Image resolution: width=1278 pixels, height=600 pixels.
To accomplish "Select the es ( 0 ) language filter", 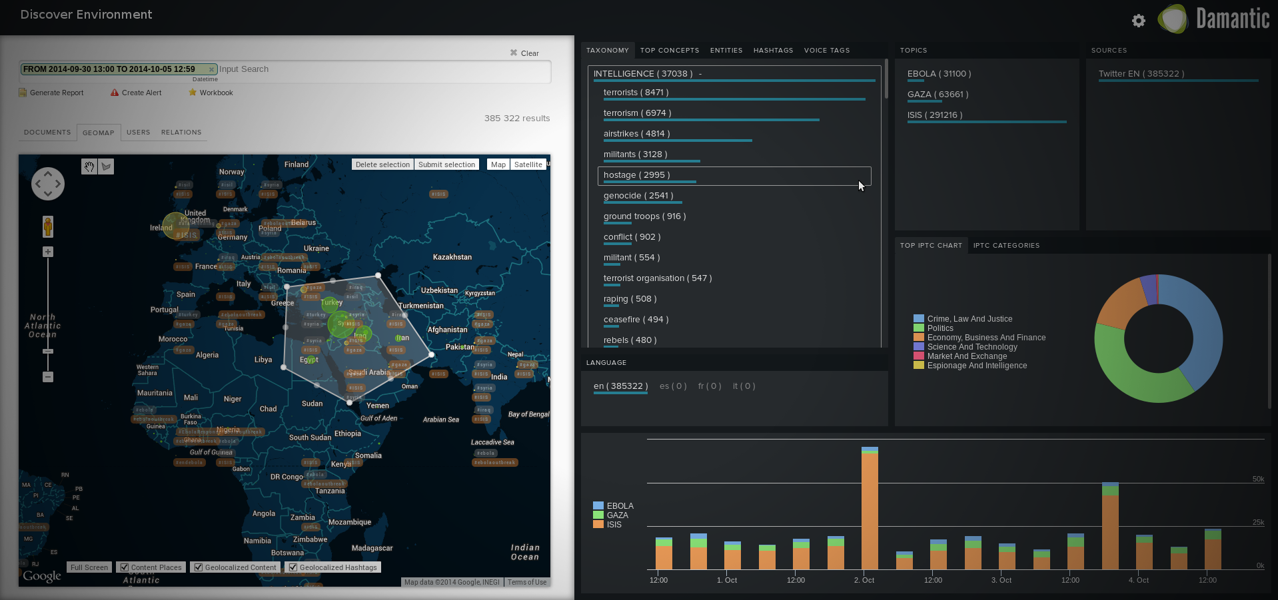I will [673, 386].
